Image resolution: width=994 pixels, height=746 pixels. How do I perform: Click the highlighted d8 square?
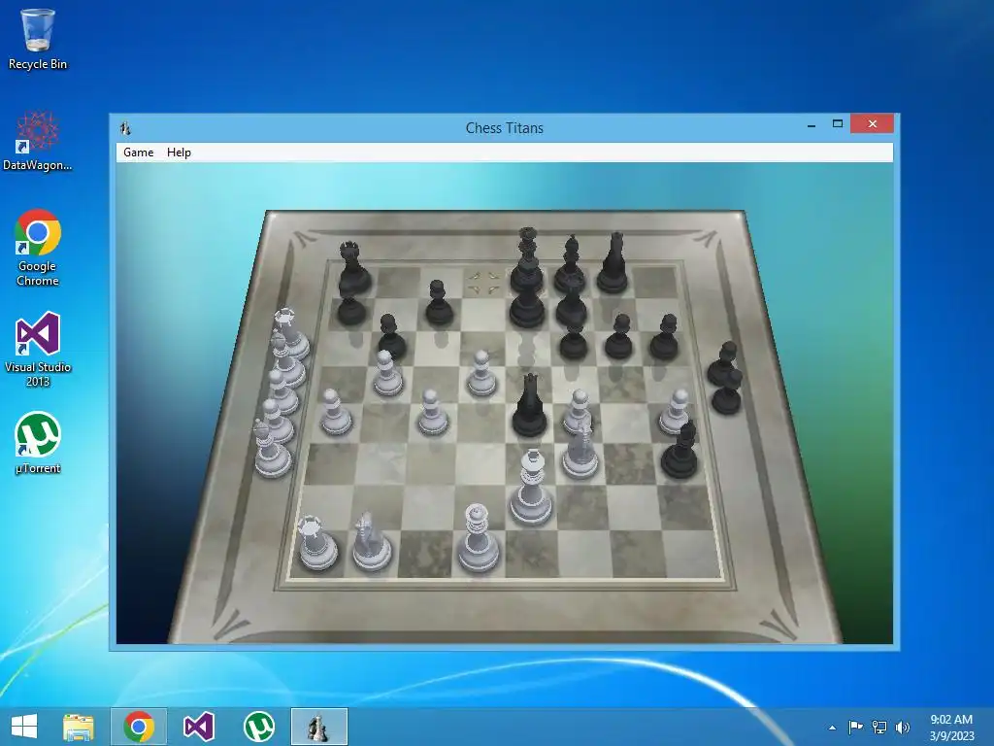click(x=483, y=283)
